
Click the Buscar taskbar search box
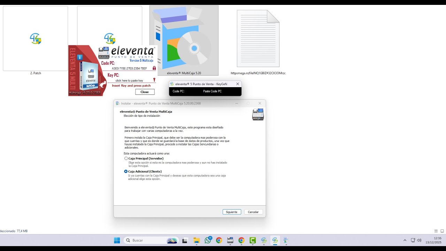[151, 240]
